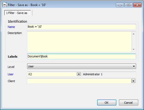This screenshot has width=144, height=110.
Task: Close the Filter - Save as dialog
Action: click(x=137, y=5)
